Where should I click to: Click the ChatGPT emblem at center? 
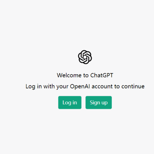(85, 57)
